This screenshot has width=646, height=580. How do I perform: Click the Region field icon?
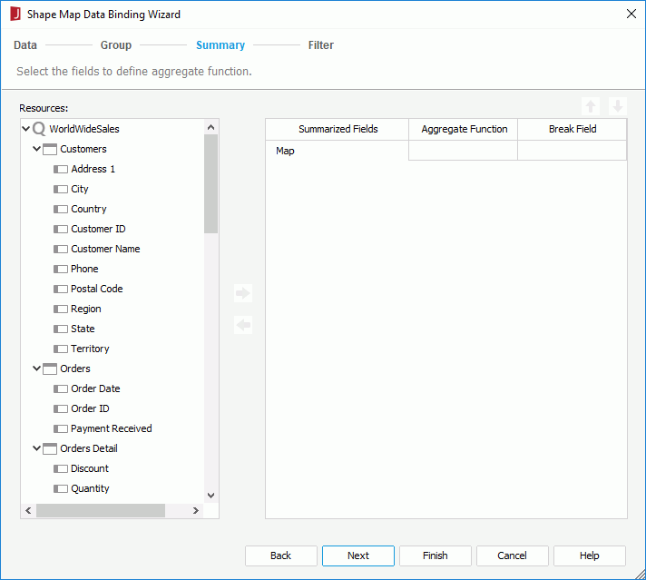pyautogui.click(x=61, y=310)
